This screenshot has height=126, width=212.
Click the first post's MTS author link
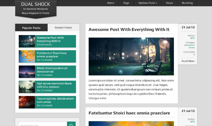(193, 38)
